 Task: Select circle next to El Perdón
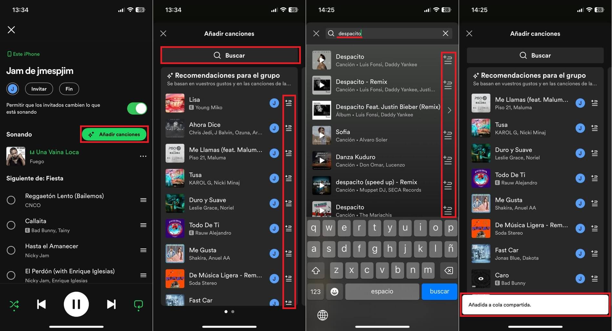tap(11, 275)
